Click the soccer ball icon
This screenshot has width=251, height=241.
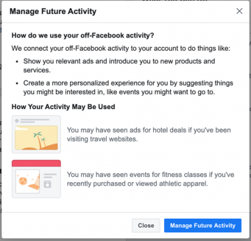coord(23,181)
